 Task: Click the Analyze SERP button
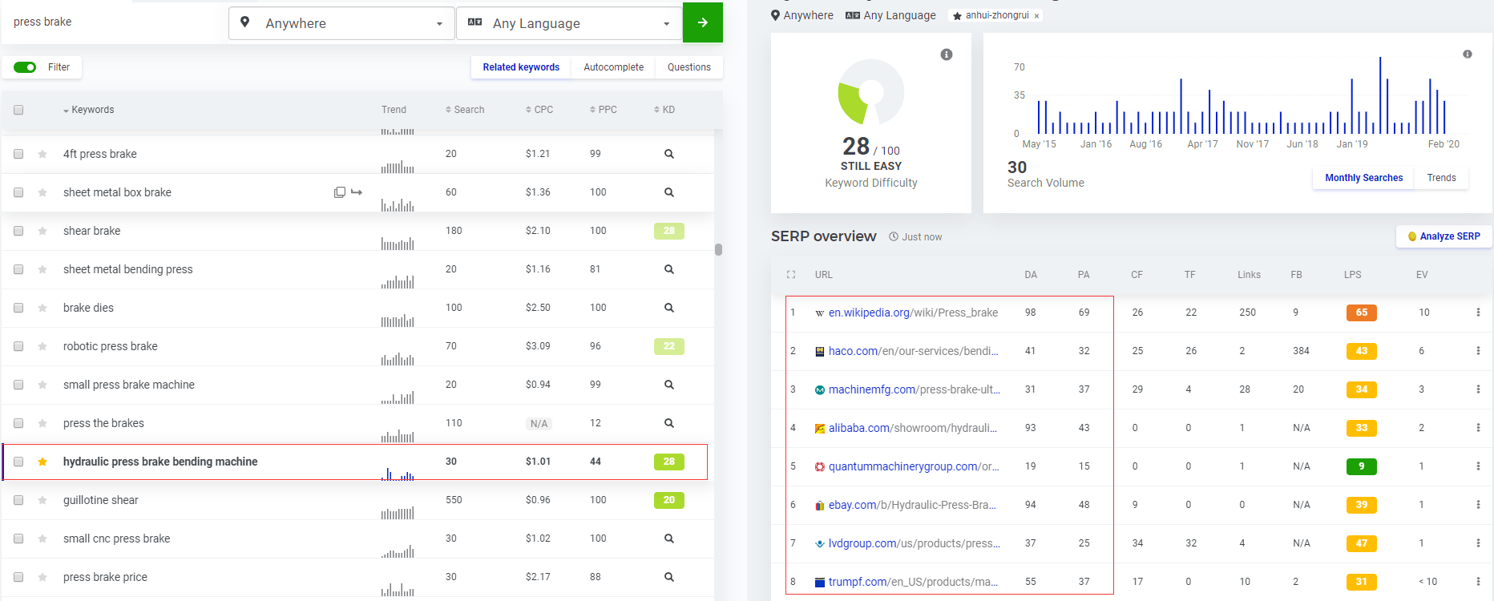1444,236
